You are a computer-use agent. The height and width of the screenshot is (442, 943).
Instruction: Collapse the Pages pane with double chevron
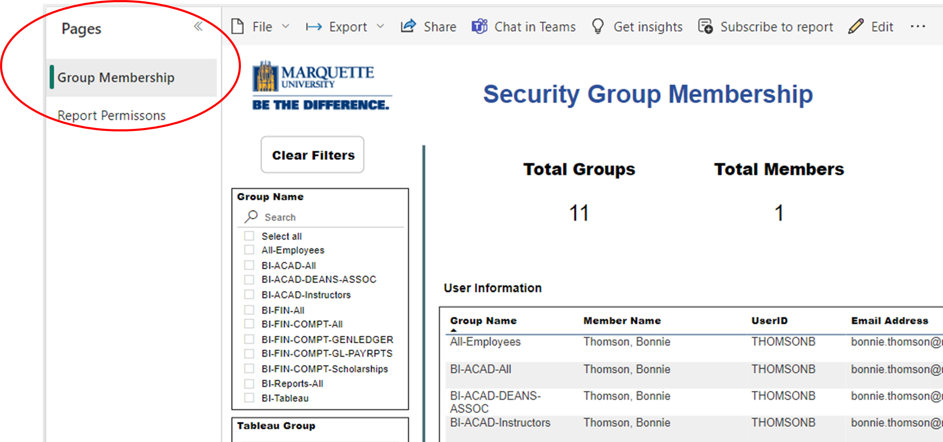(198, 27)
